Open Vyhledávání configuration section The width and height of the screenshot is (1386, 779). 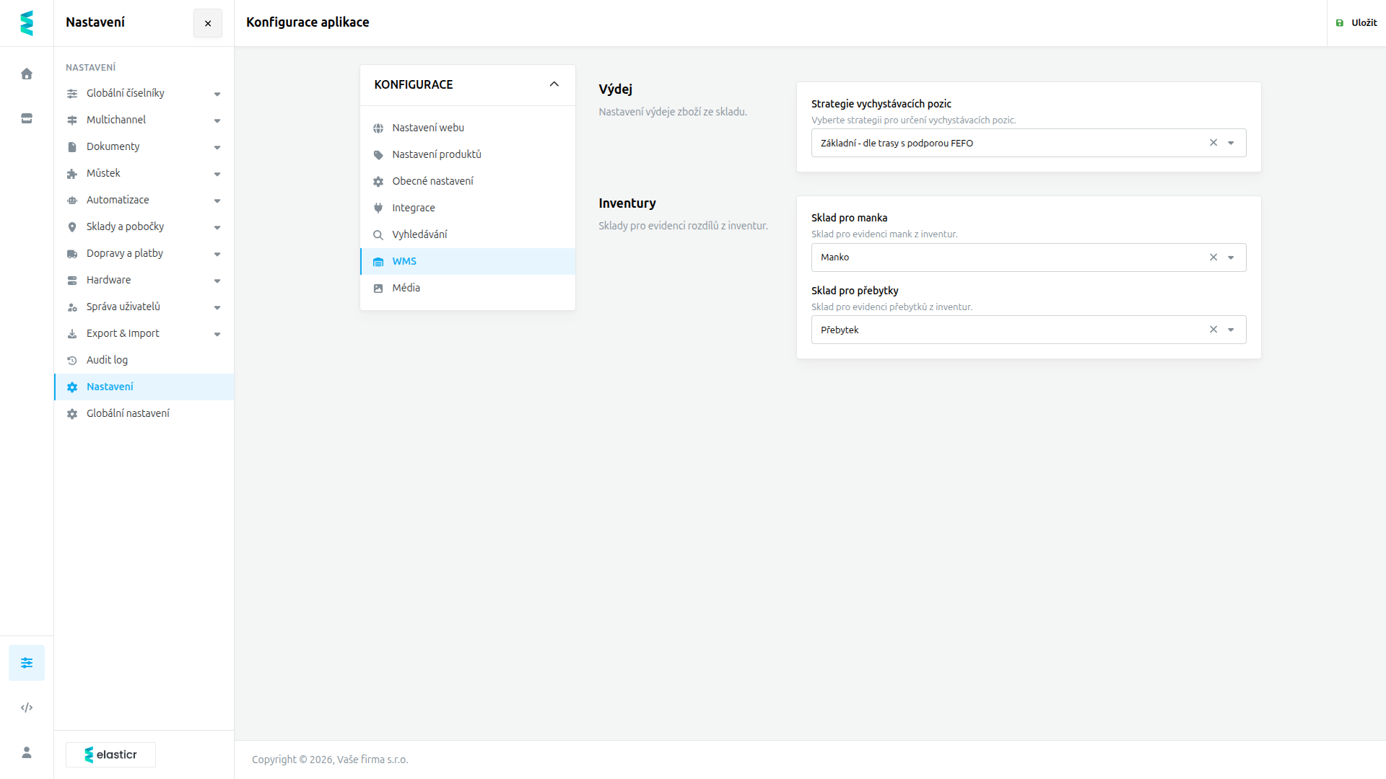[468, 234]
